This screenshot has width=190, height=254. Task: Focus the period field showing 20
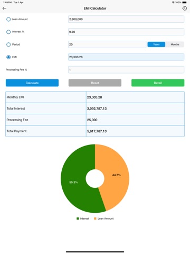[107, 44]
